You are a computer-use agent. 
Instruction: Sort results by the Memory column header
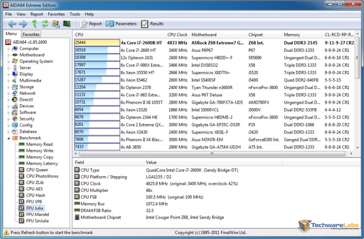pos(302,35)
